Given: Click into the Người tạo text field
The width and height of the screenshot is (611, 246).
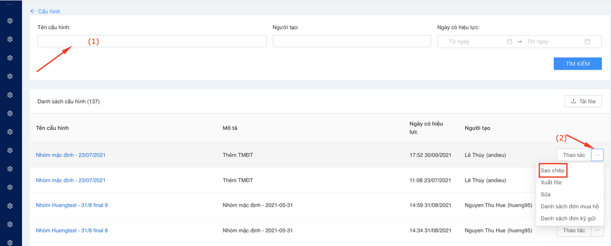Looking at the screenshot, I should pyautogui.click(x=351, y=41).
